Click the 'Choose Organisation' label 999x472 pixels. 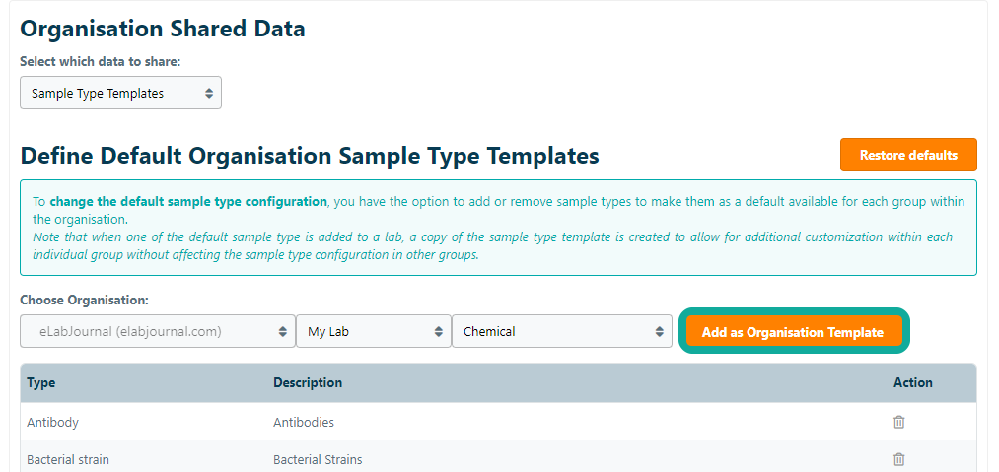[84, 300]
